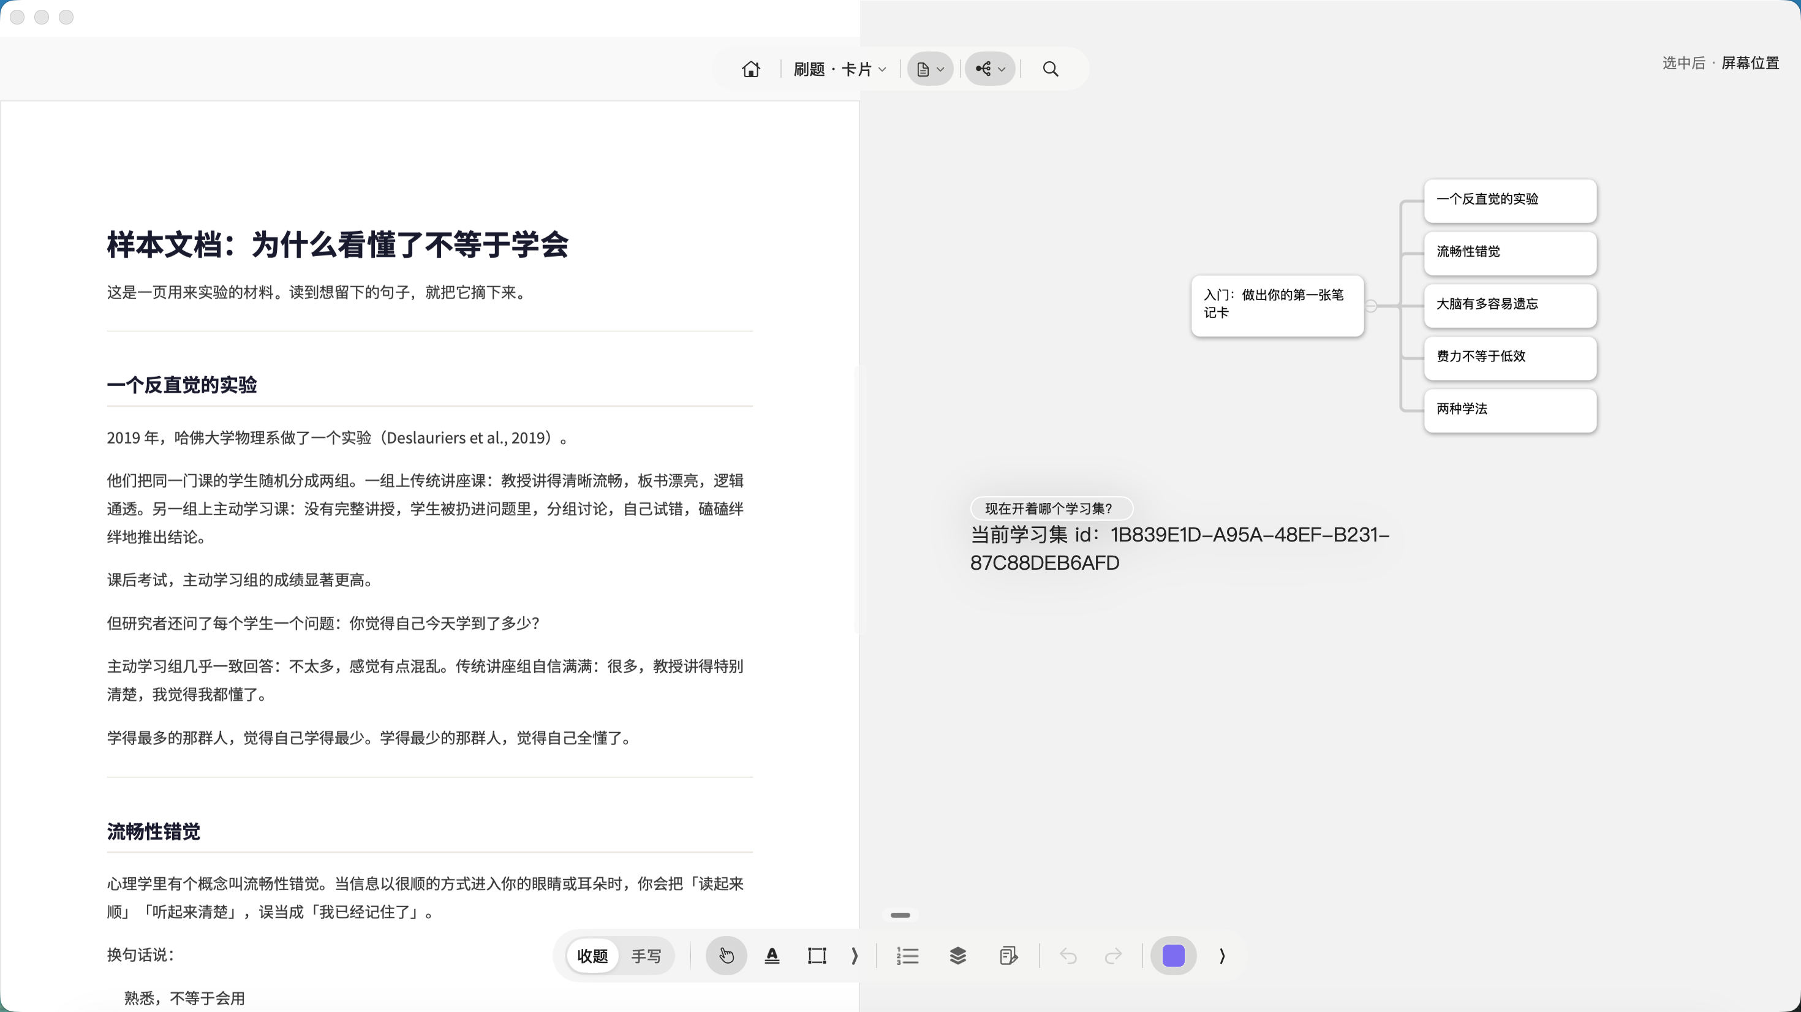Select the 两种学法 mind map node
The image size is (1801, 1012).
(1510, 410)
